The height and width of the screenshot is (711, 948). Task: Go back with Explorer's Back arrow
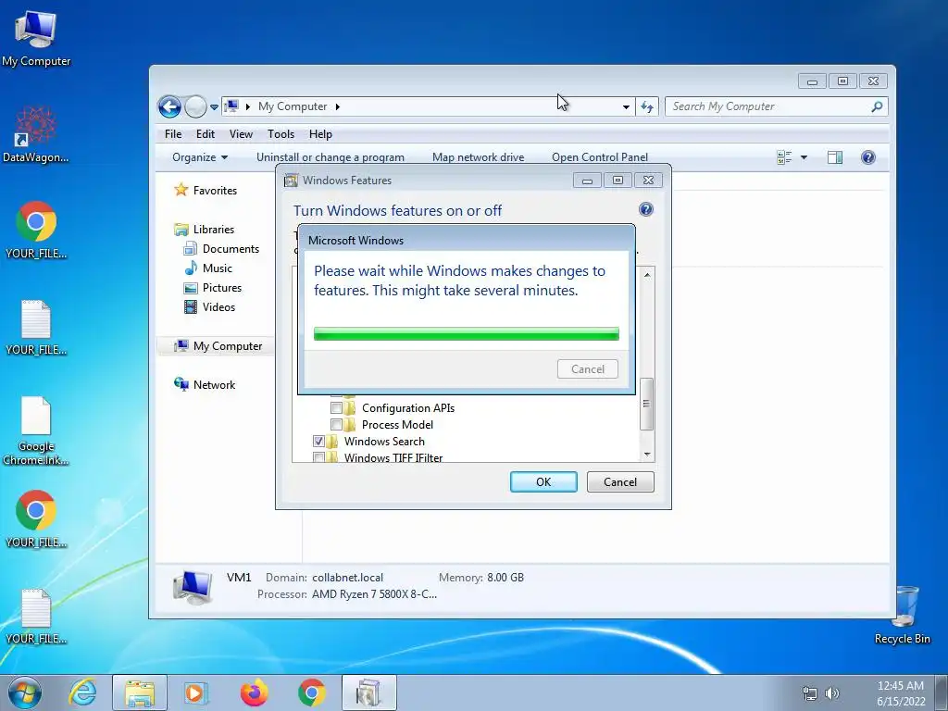(x=170, y=107)
